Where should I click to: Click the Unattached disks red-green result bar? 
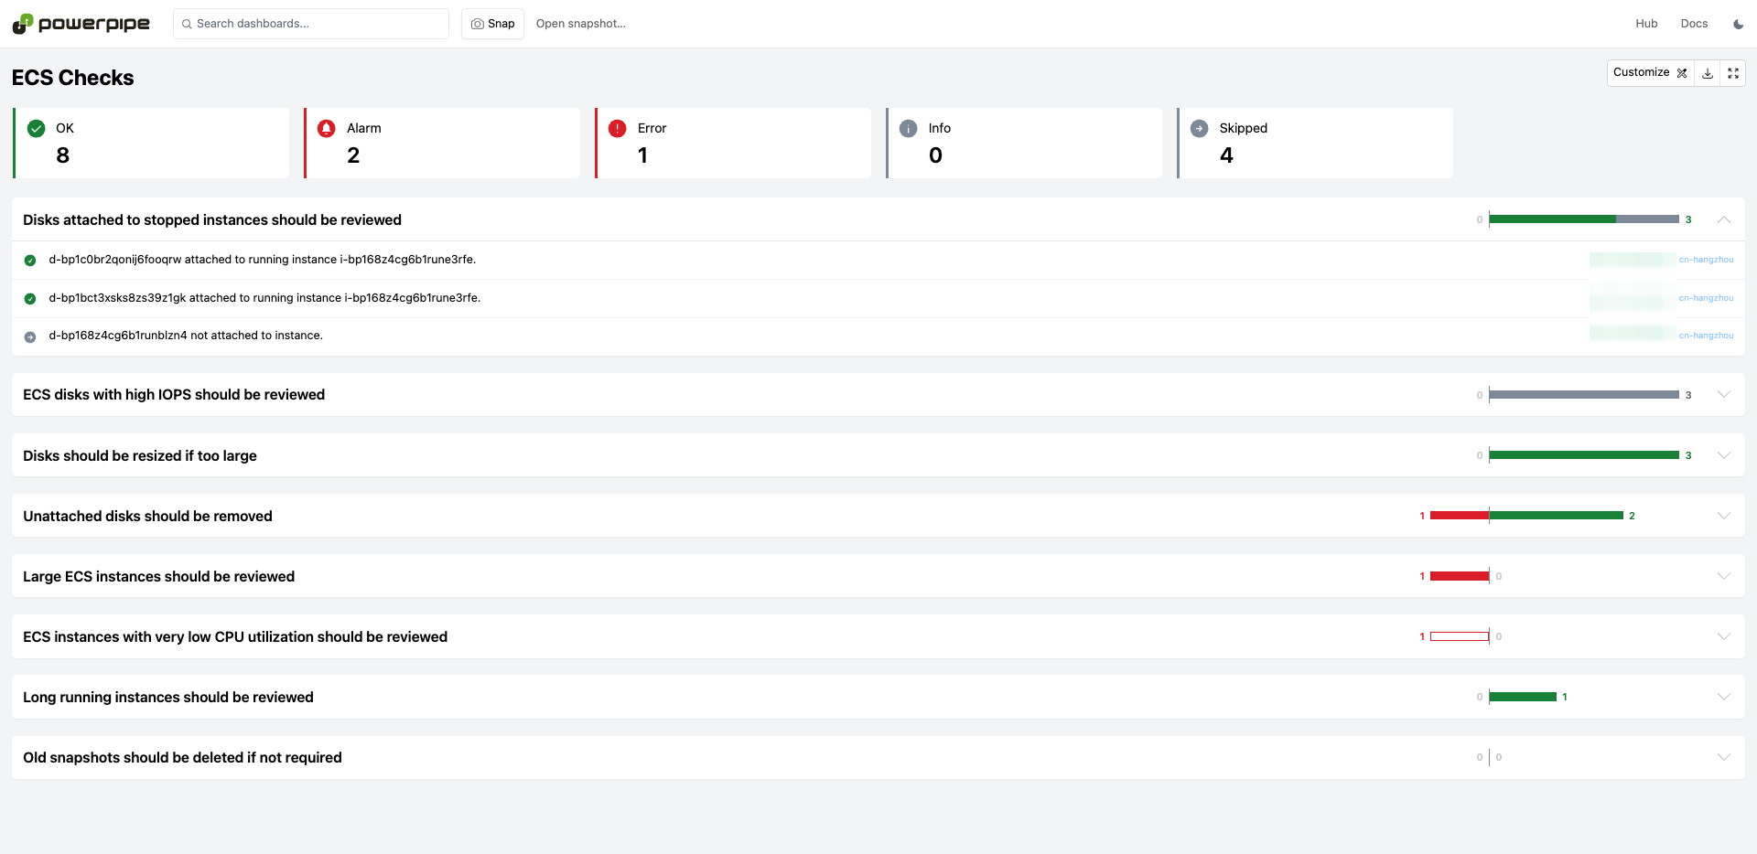[x=1526, y=516]
